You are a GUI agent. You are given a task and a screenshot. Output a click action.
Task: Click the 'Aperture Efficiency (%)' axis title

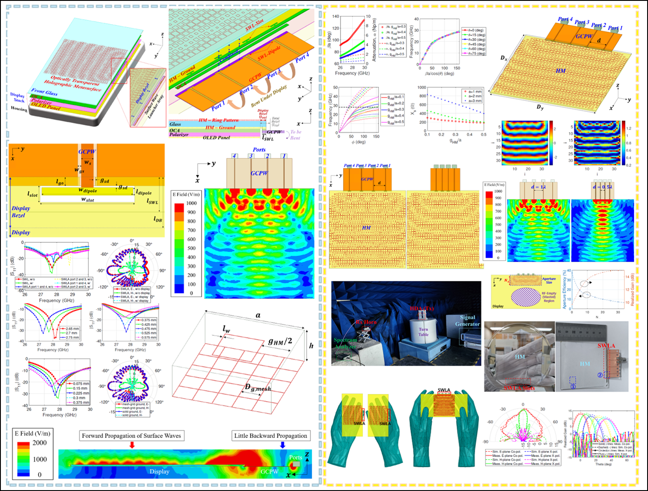[565, 289]
